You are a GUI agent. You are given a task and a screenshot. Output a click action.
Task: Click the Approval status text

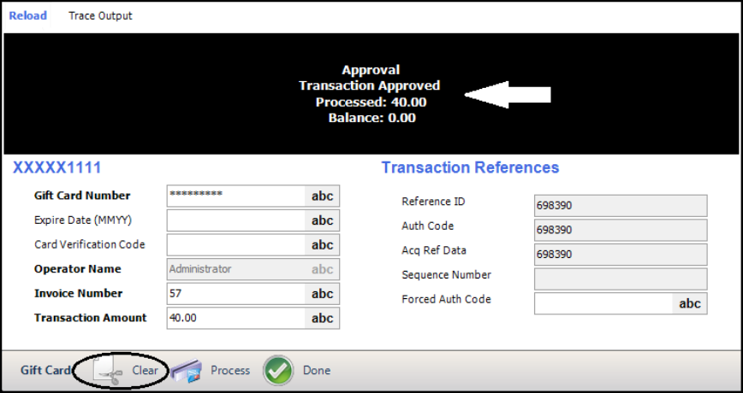coord(371,70)
